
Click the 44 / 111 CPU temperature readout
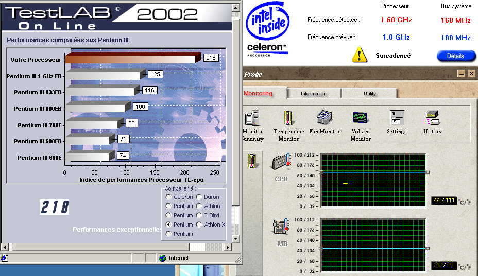pyautogui.click(x=444, y=200)
